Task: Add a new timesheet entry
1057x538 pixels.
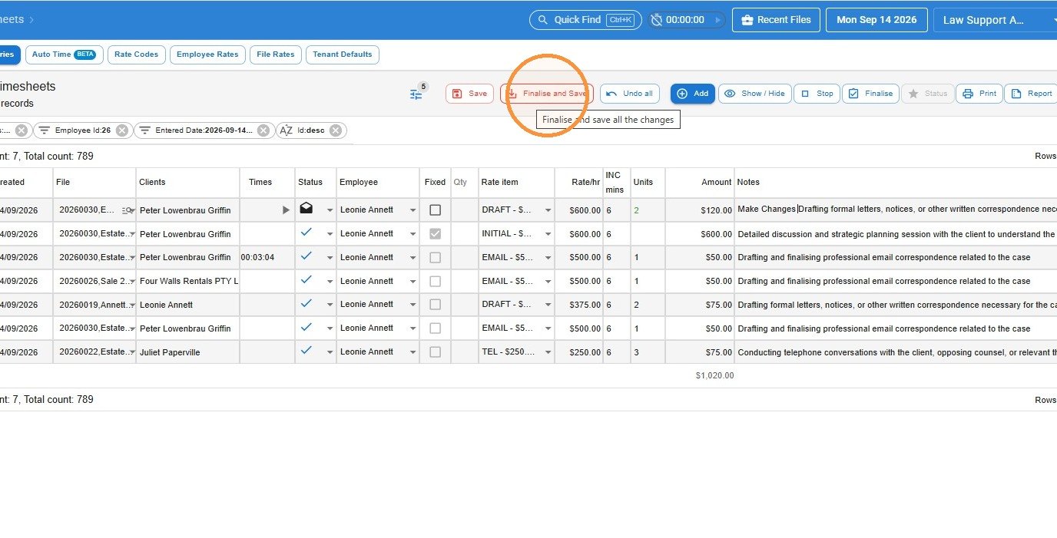Action: click(x=693, y=94)
